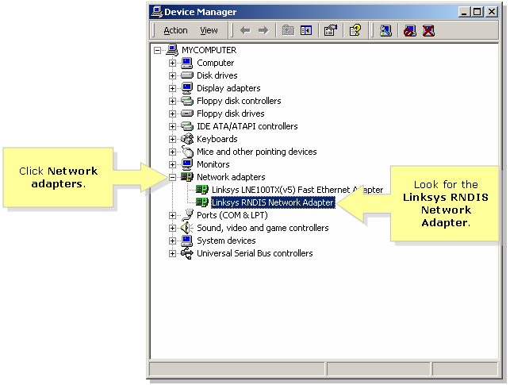Select the Computer label in the tree
Screen dimensions: 510x385
[x=215, y=63]
